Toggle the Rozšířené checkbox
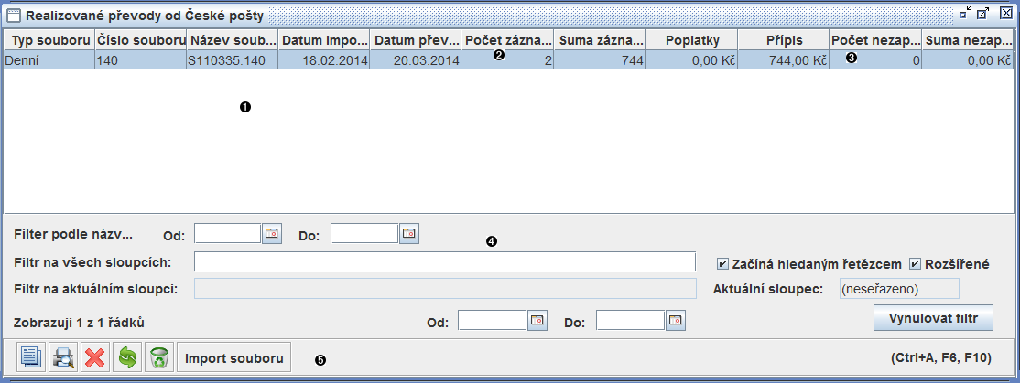1020x383 pixels. coord(916,264)
